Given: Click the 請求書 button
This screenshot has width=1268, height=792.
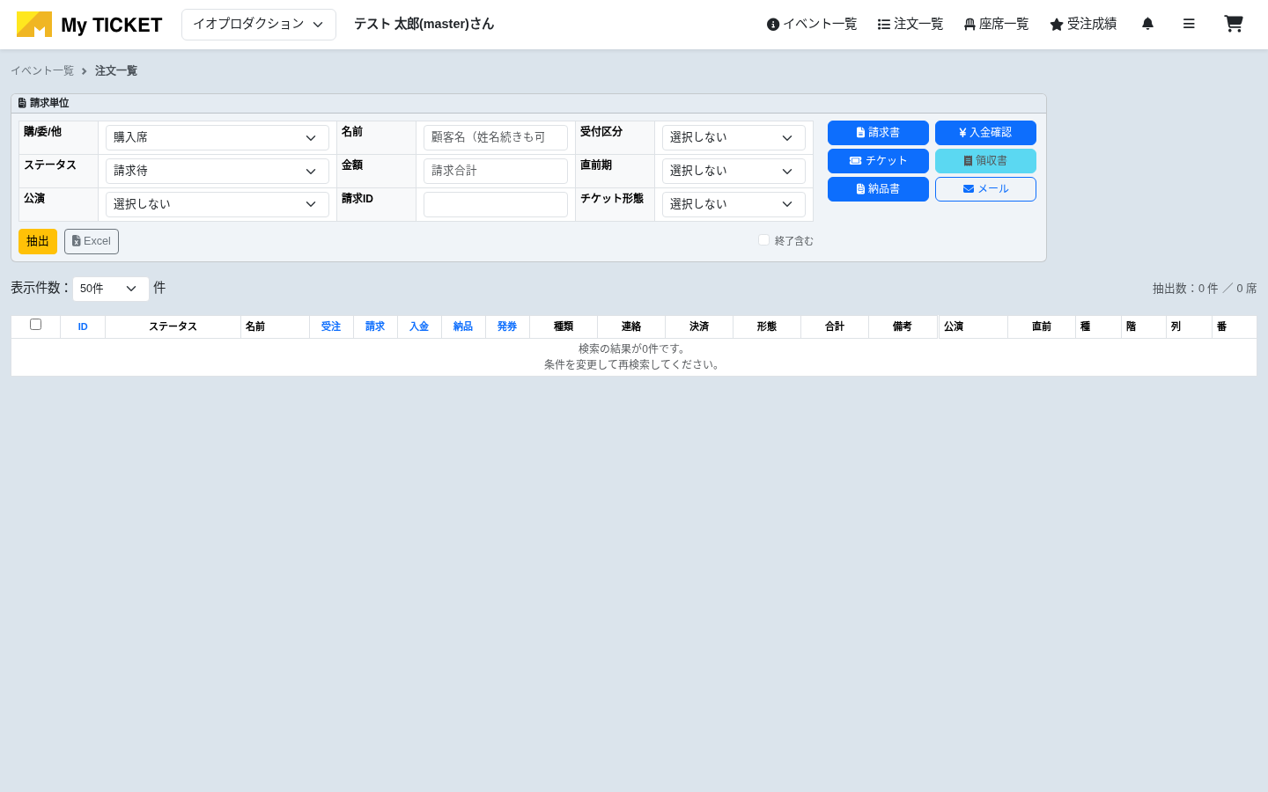Looking at the screenshot, I should click(x=878, y=133).
